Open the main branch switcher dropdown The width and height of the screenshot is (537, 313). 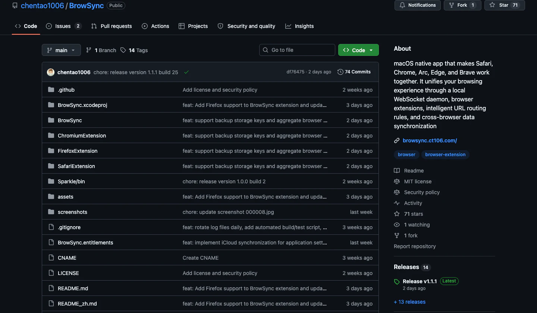pyautogui.click(x=61, y=50)
